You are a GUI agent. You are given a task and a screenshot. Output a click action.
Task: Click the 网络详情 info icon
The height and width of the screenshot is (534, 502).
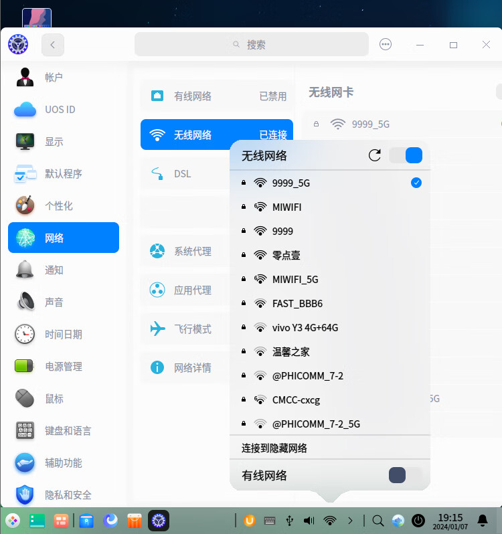157,367
